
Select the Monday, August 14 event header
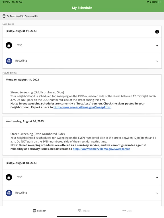pyautogui.click(x=82, y=80)
